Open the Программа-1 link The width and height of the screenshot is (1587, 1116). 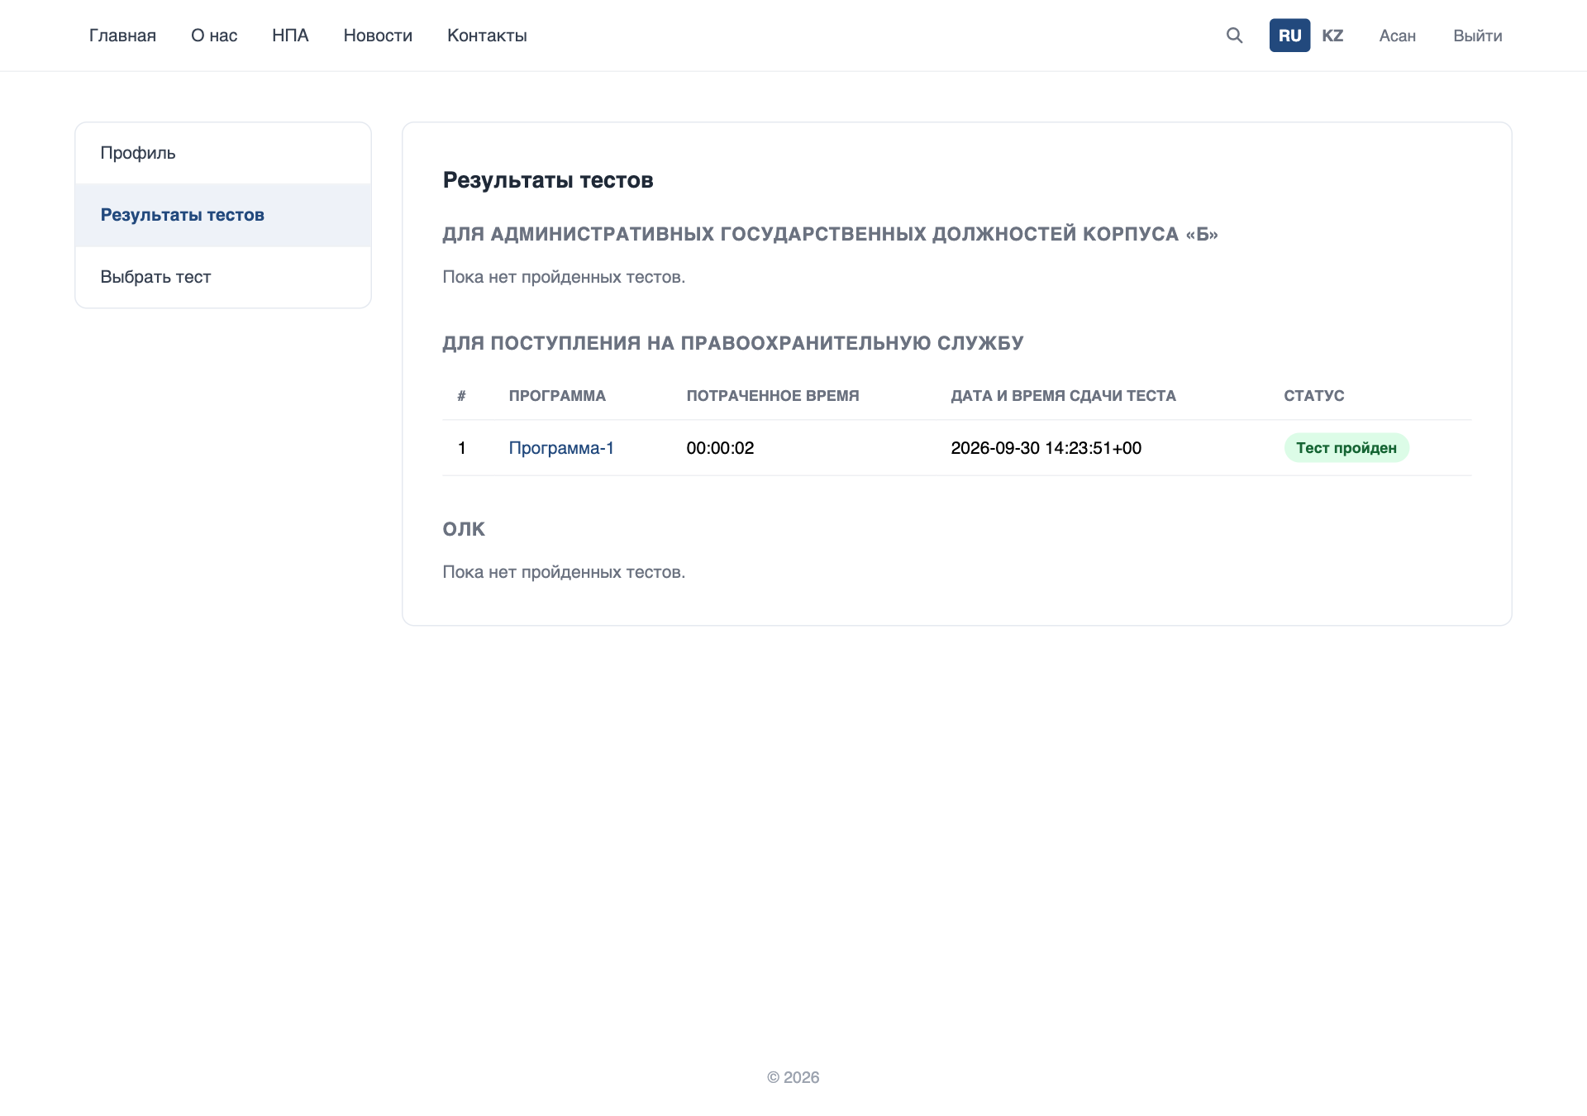click(x=561, y=448)
